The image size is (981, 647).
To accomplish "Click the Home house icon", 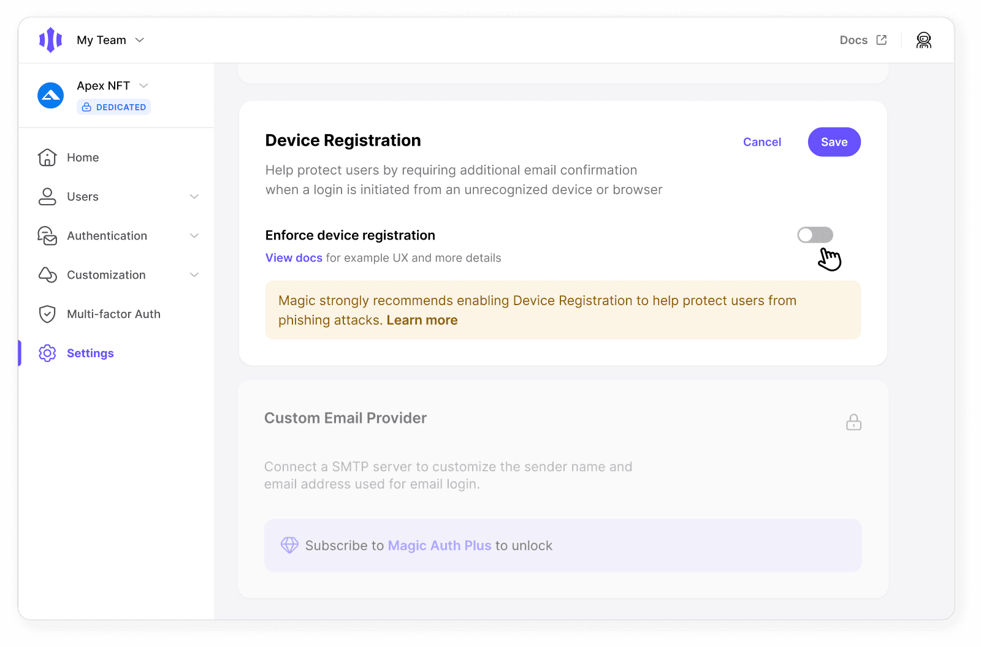I will (x=47, y=157).
